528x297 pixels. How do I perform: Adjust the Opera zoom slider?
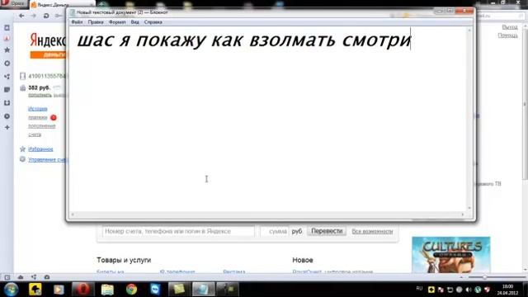point(484,277)
